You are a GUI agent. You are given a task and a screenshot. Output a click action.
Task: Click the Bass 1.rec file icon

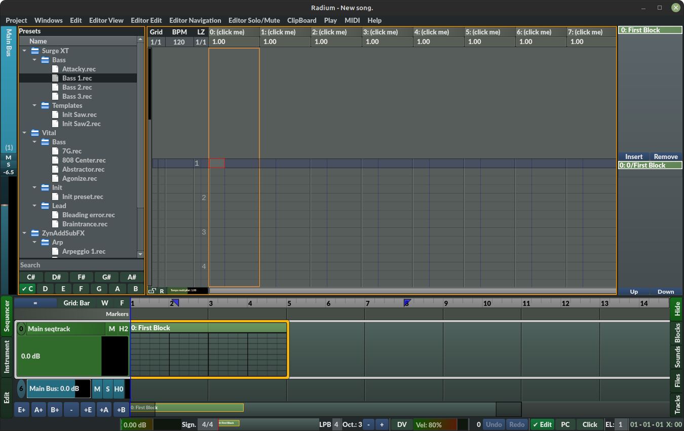coord(55,78)
